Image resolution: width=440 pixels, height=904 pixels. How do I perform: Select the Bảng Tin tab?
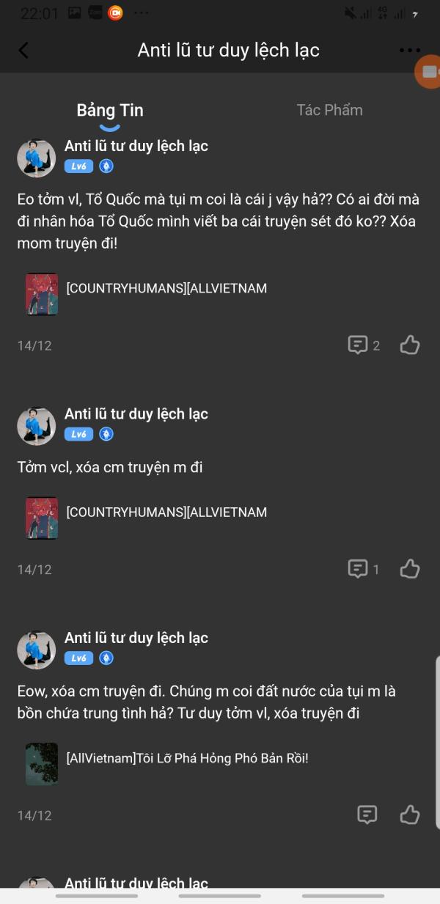(x=110, y=111)
